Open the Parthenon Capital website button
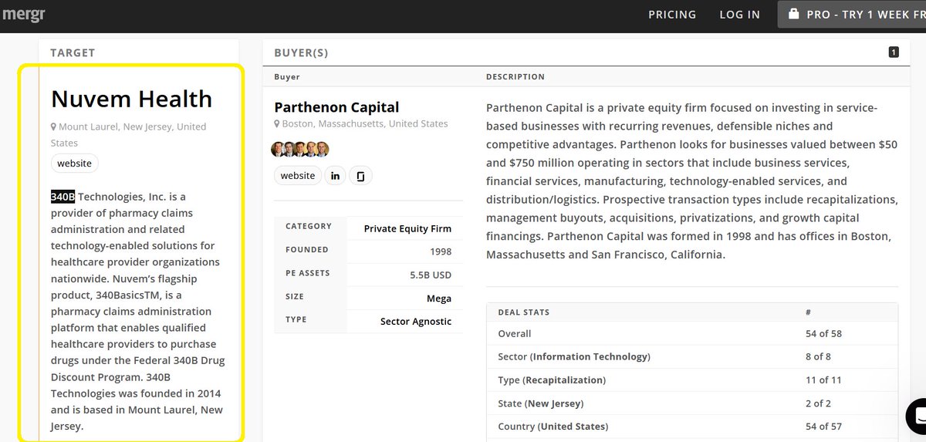Viewport: 926px width, 442px height. coord(298,176)
